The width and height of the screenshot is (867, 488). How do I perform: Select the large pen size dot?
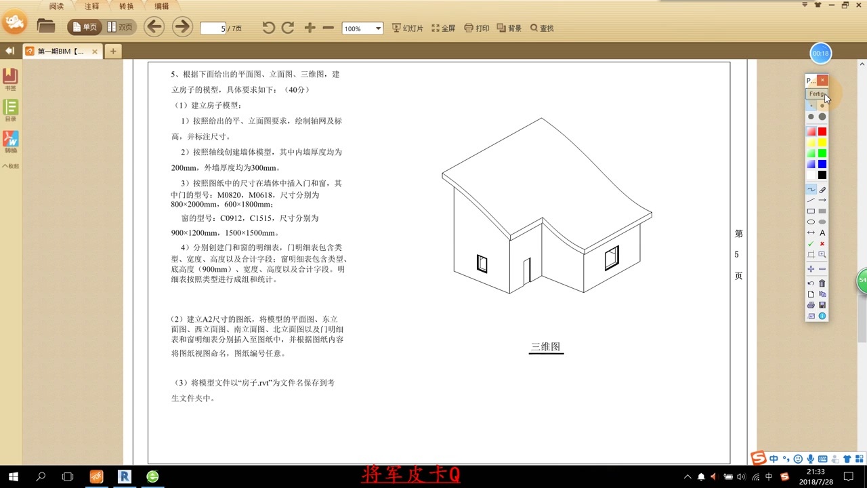(x=822, y=117)
